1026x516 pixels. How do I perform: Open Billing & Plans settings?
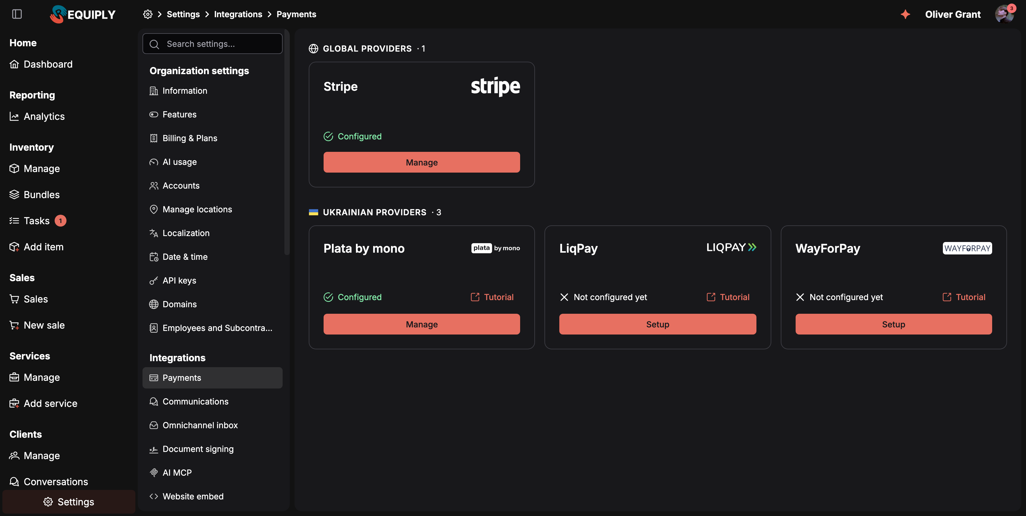[x=212, y=138]
